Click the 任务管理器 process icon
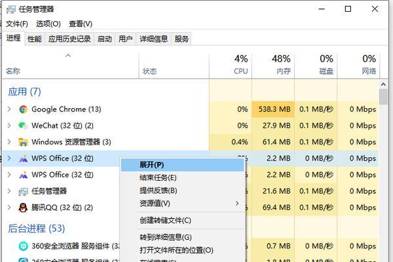393x262 pixels. click(24, 191)
